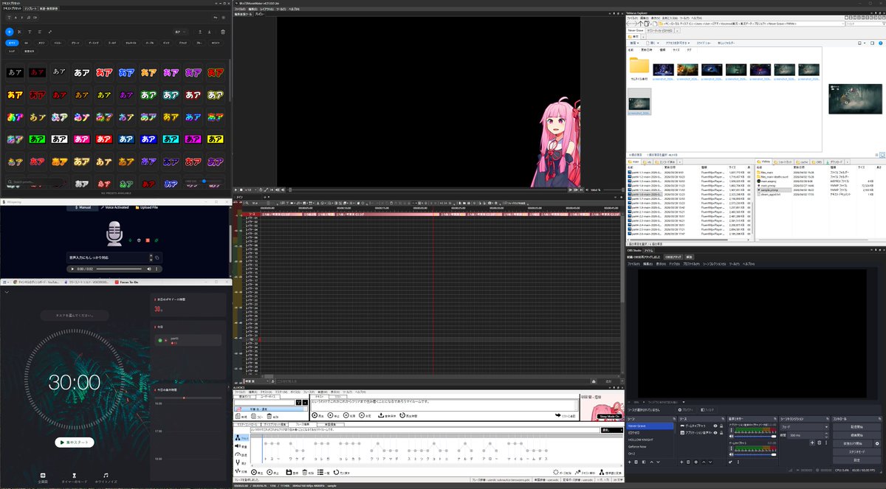Click the copy icon beside Whispering transcription text

pos(157,257)
